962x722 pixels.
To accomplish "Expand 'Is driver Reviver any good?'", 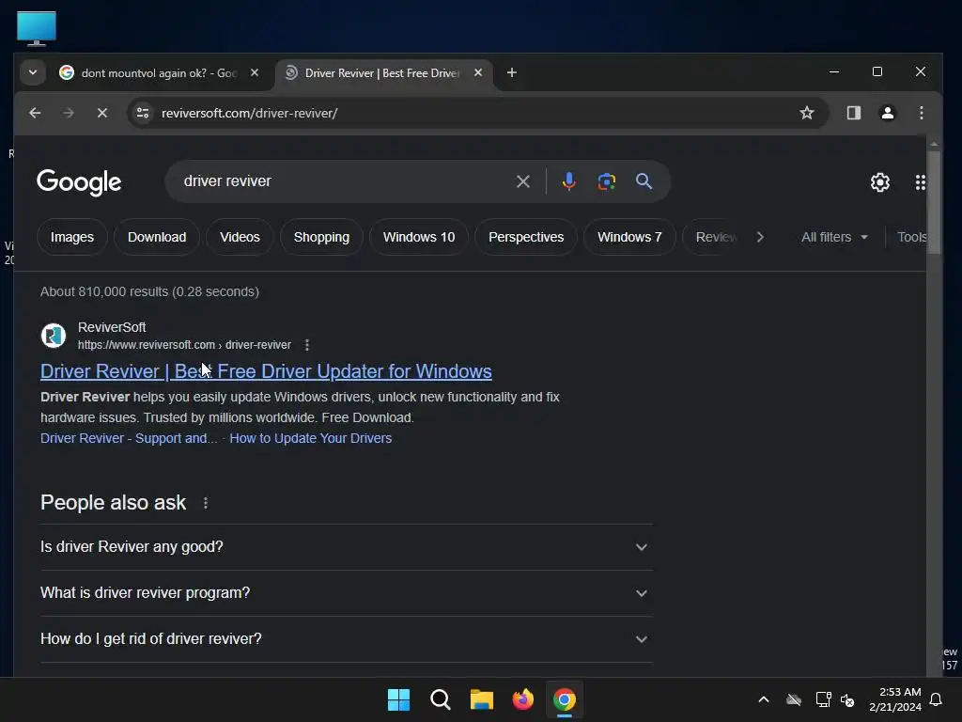I will pyautogui.click(x=347, y=547).
